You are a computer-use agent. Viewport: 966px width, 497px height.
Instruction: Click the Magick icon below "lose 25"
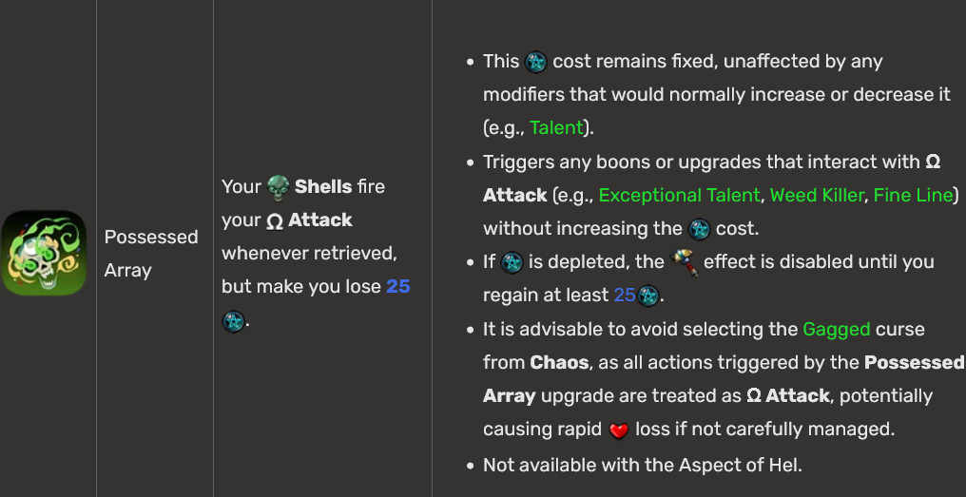pos(233,321)
